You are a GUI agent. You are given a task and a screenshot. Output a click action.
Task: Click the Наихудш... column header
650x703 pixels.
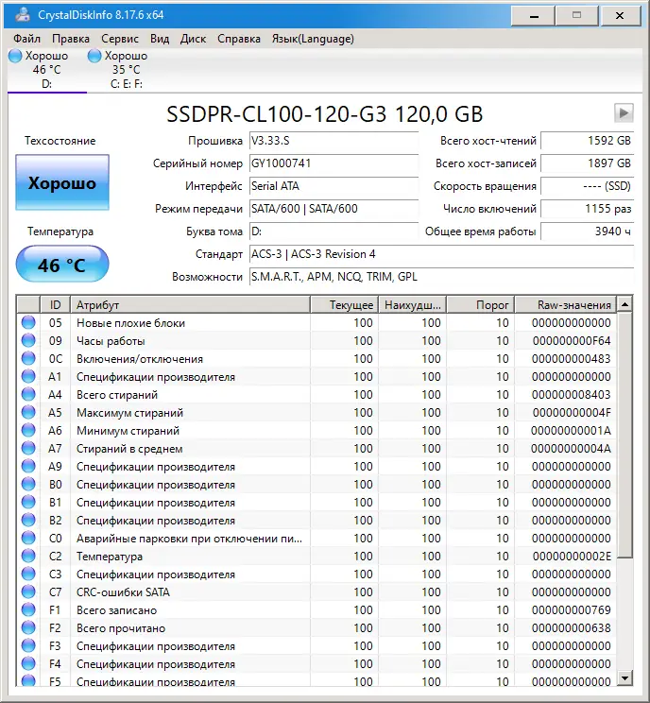[x=413, y=305]
